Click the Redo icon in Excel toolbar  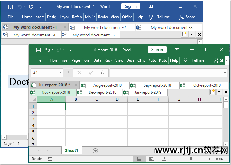[59, 50]
